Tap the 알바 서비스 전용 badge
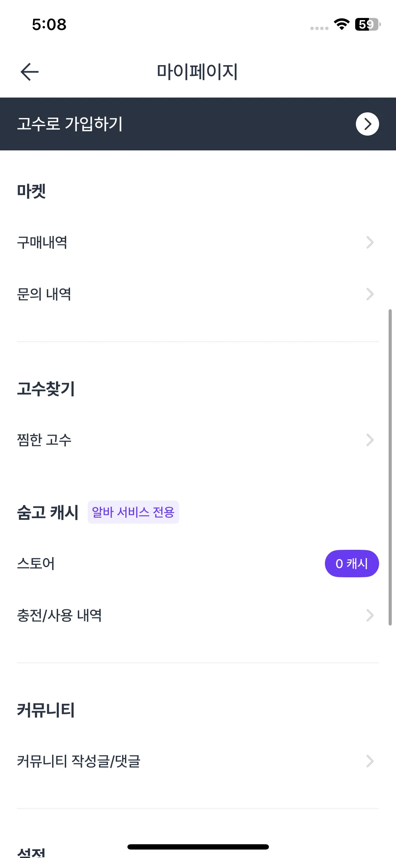 tap(133, 512)
